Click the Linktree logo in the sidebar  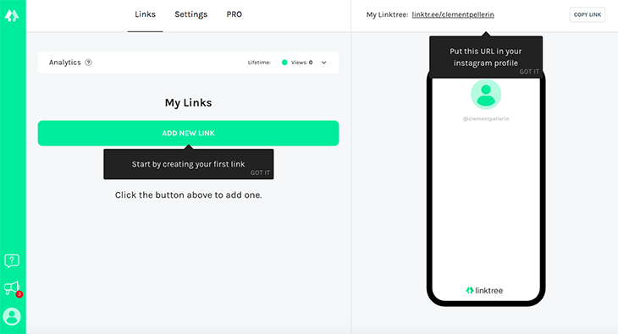(12, 15)
